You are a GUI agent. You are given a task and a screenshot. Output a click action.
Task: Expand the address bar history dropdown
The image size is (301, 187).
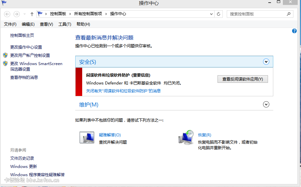tap(211, 14)
